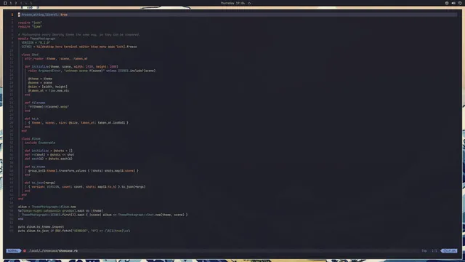
Task: Click the line 'require "time"'
Action: click(x=30, y=27)
